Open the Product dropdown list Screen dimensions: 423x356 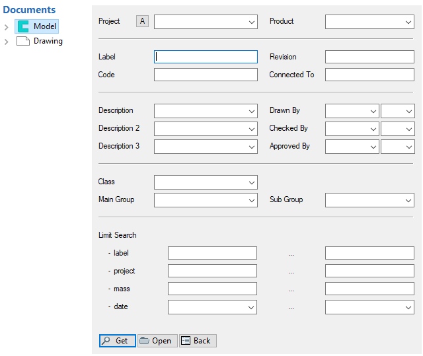pos(408,22)
